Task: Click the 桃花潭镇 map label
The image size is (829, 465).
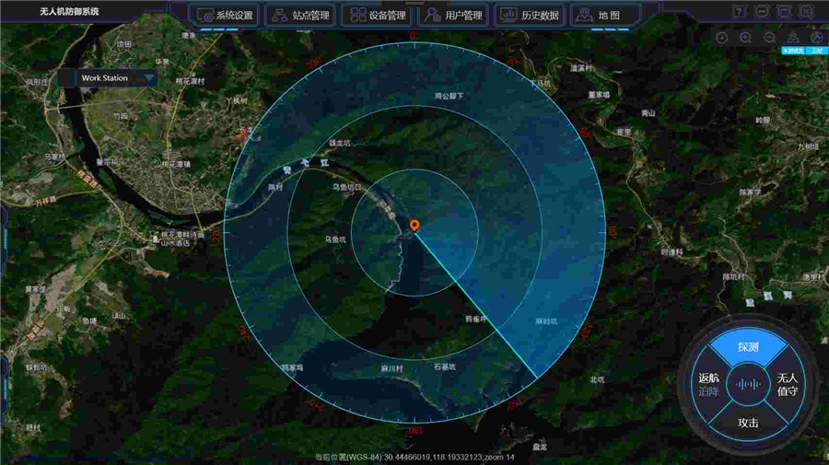Action: [x=176, y=164]
